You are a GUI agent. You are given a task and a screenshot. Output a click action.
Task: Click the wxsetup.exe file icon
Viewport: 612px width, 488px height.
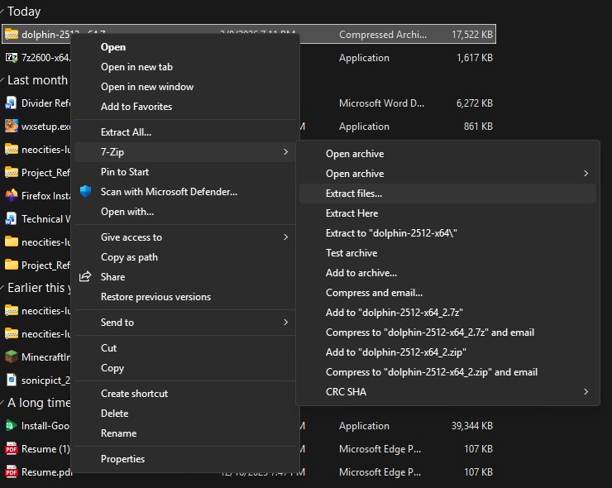(x=12, y=127)
